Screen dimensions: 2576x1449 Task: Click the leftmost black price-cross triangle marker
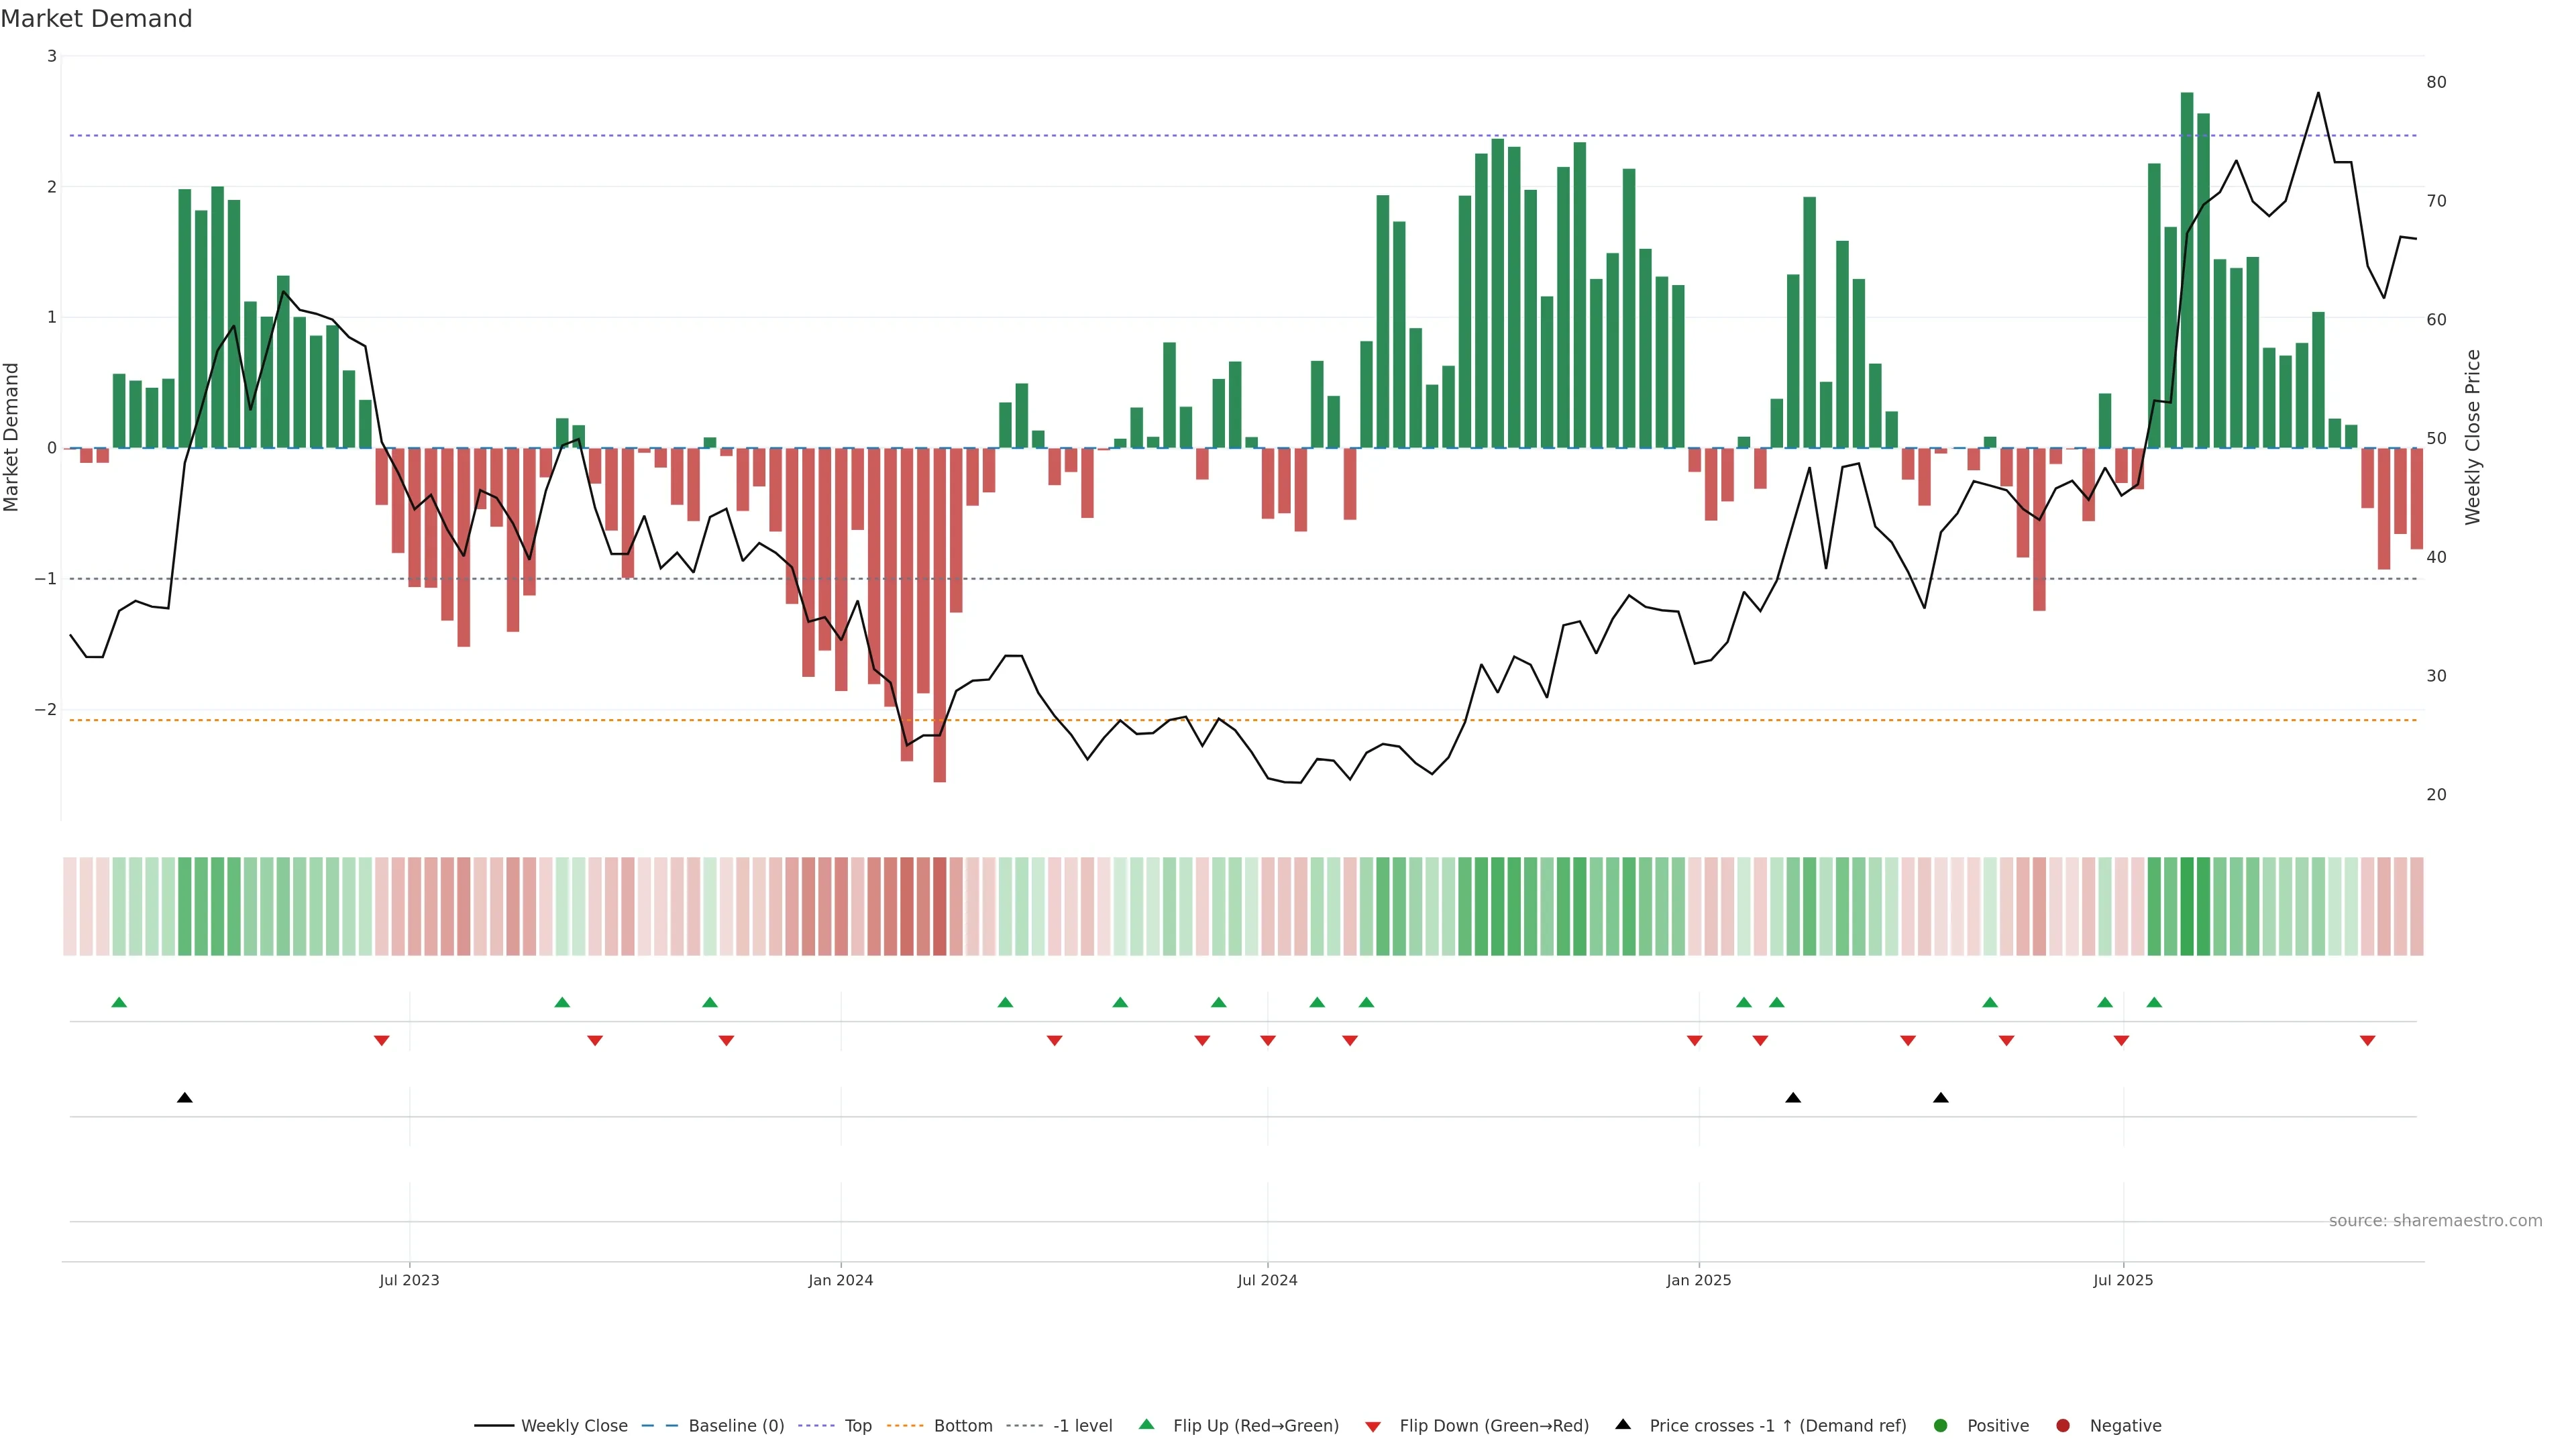click(185, 1098)
